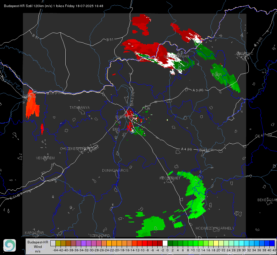Click the '0' value on the legend scale
Screen dimensions: 277x255
point(168,250)
